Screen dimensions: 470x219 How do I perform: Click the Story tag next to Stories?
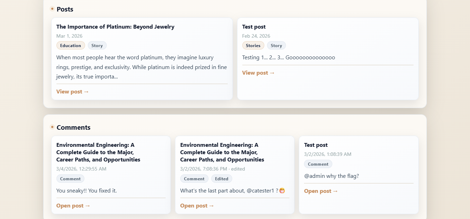tap(276, 45)
